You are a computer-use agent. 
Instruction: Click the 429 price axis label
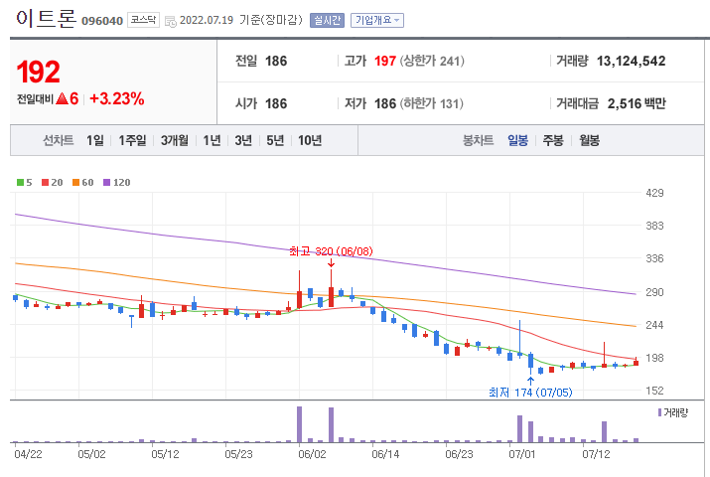click(654, 193)
